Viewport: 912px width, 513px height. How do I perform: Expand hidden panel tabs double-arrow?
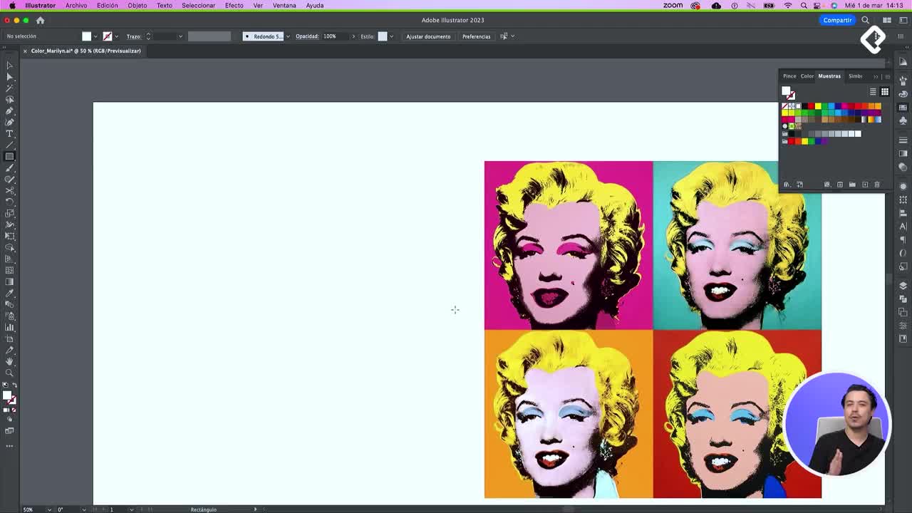coord(876,76)
